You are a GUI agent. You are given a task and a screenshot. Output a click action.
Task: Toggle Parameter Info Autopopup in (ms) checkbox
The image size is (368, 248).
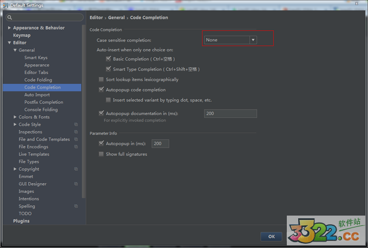tap(101, 143)
